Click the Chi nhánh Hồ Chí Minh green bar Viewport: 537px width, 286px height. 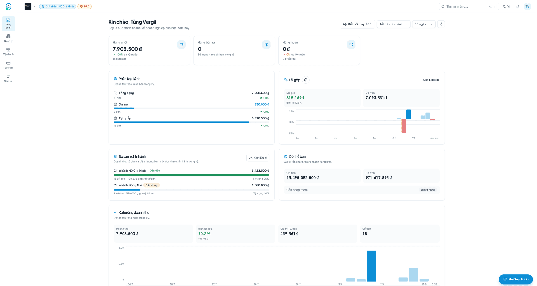(191, 175)
